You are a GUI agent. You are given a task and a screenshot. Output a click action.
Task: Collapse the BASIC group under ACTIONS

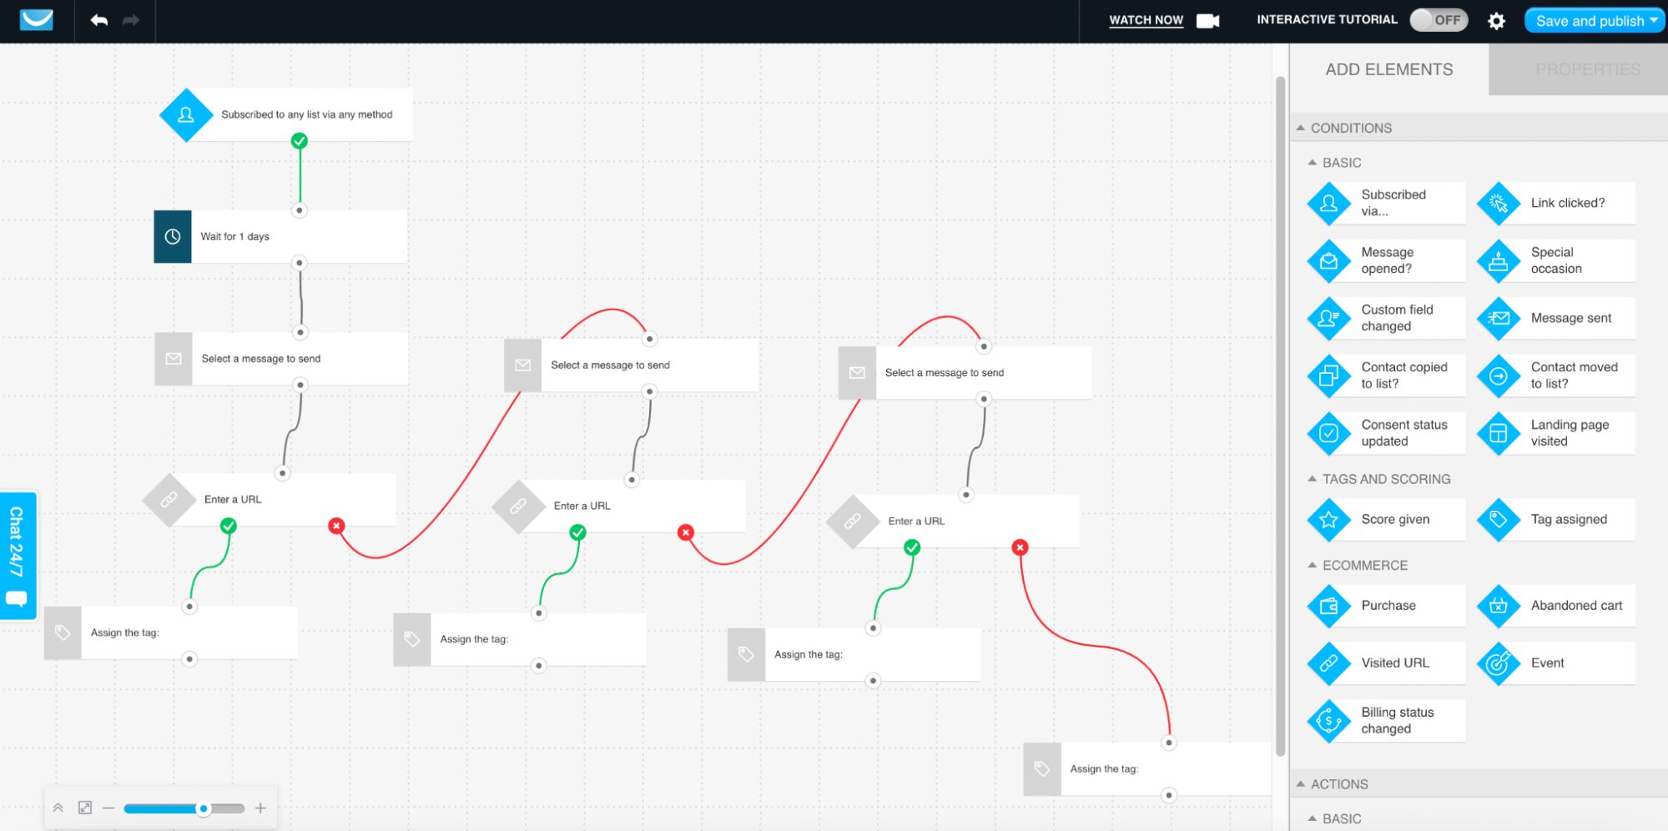point(1313,818)
